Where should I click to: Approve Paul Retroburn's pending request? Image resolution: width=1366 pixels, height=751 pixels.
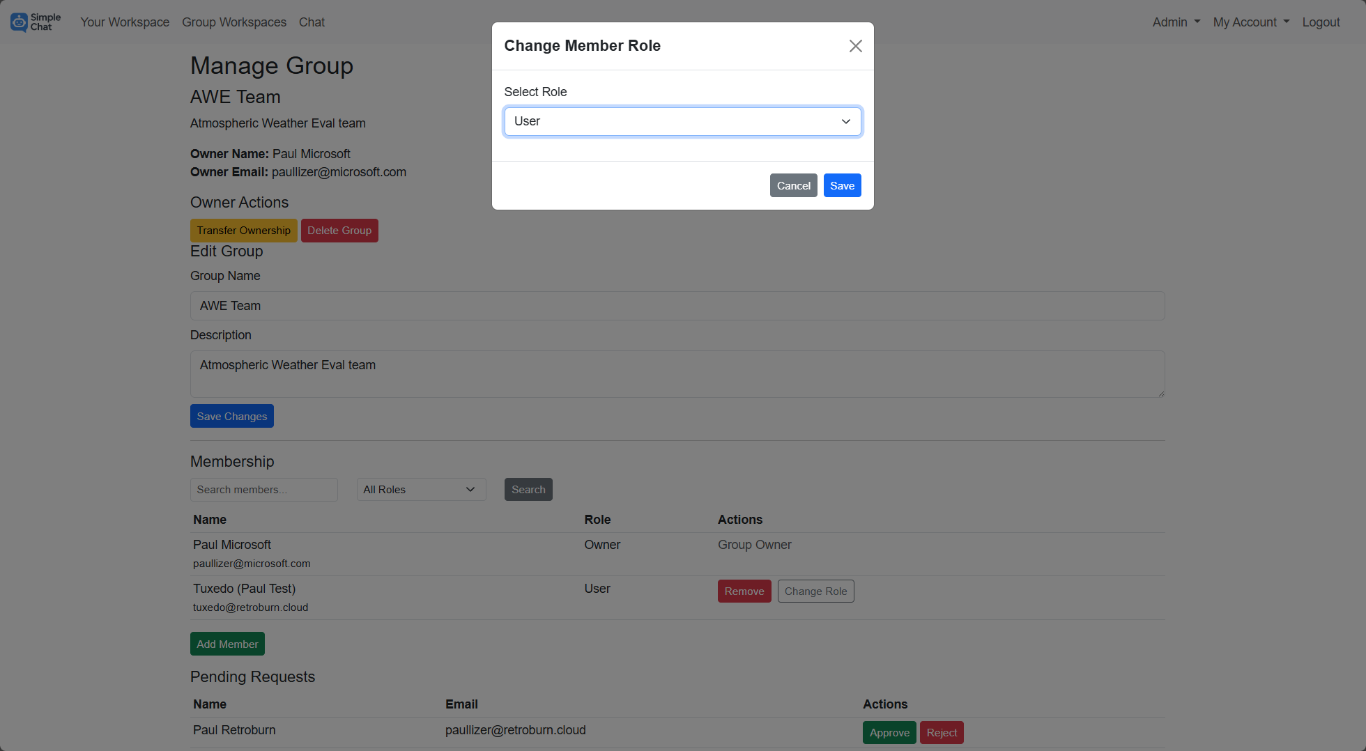pyautogui.click(x=889, y=732)
